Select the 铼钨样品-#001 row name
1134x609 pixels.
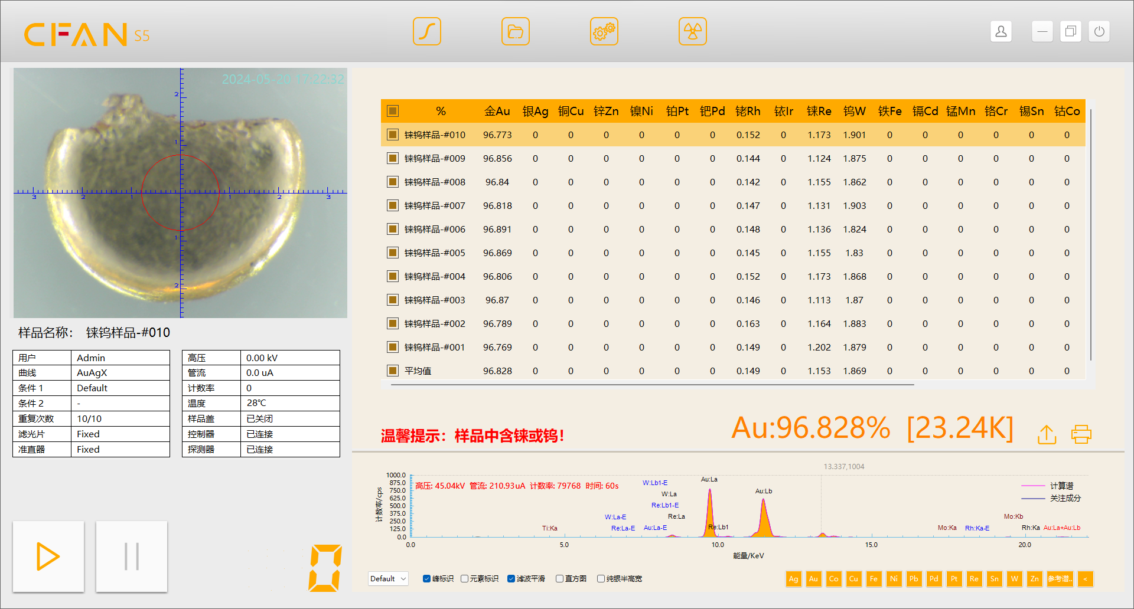[435, 347]
